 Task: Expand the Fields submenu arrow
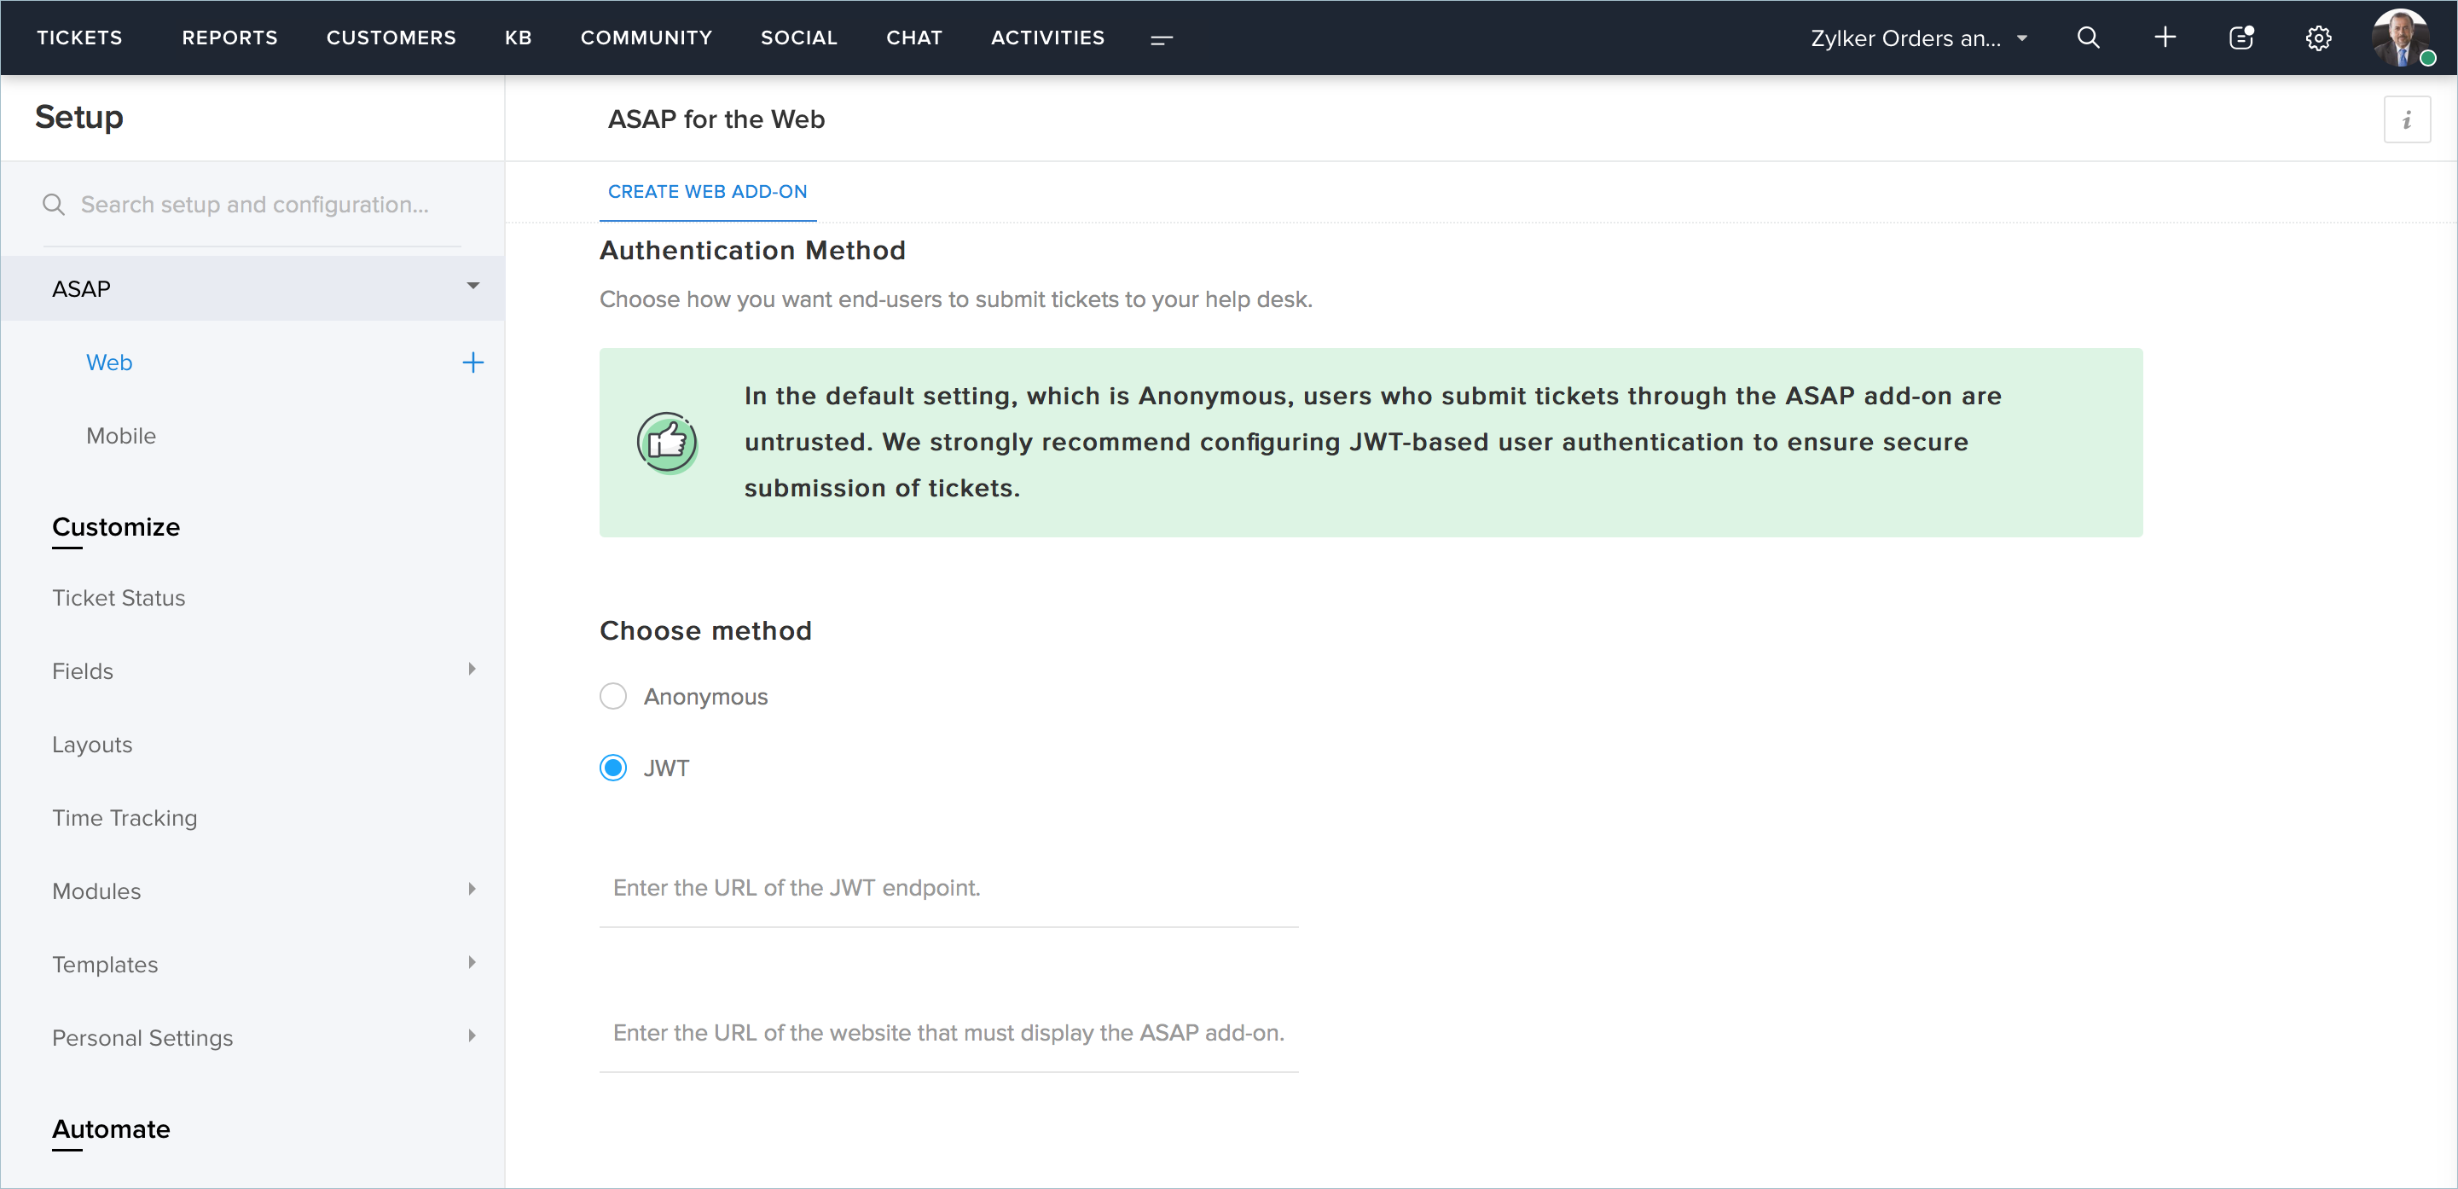point(472,669)
